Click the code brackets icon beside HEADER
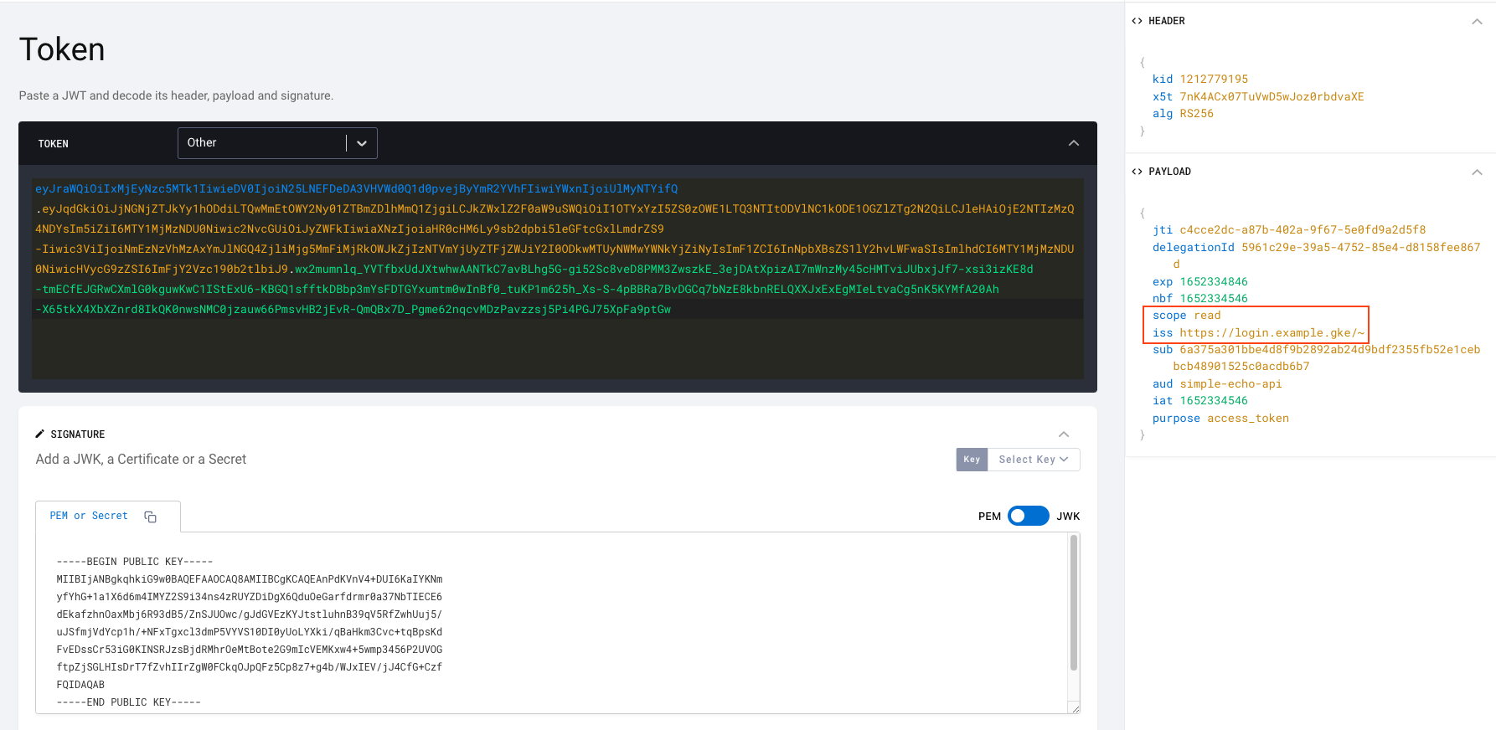Screen dimensions: 1496x730 coord(1137,21)
